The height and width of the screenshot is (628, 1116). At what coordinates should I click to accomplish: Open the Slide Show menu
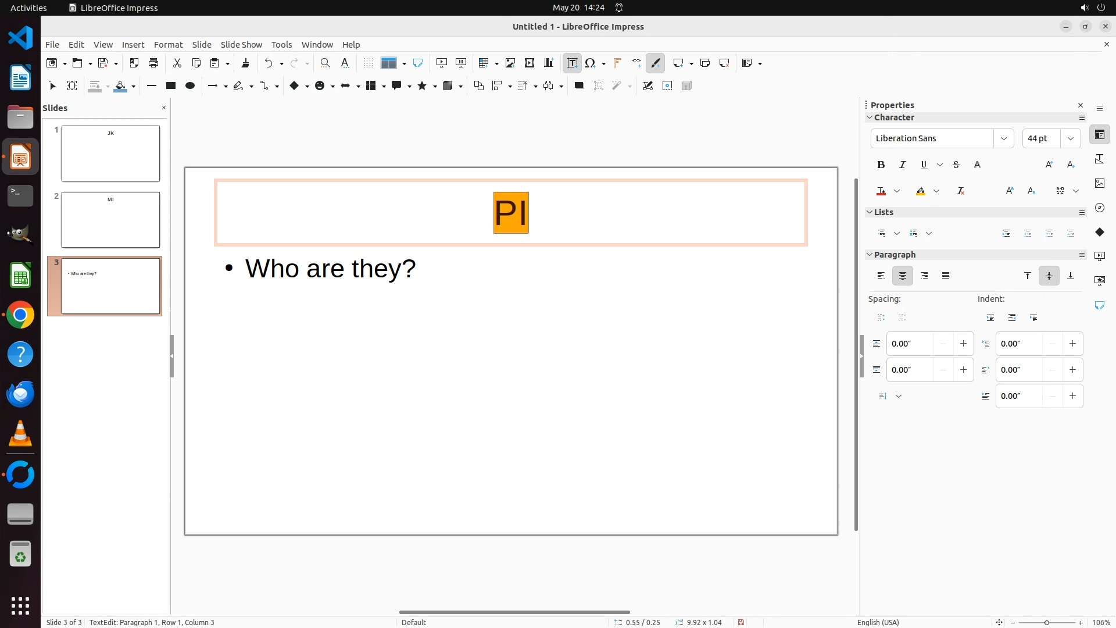(x=241, y=44)
